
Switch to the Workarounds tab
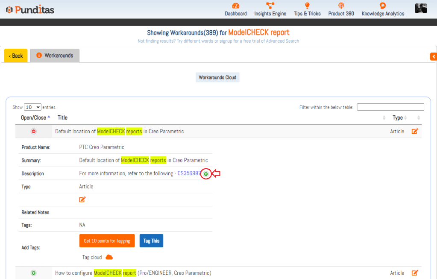[55, 56]
